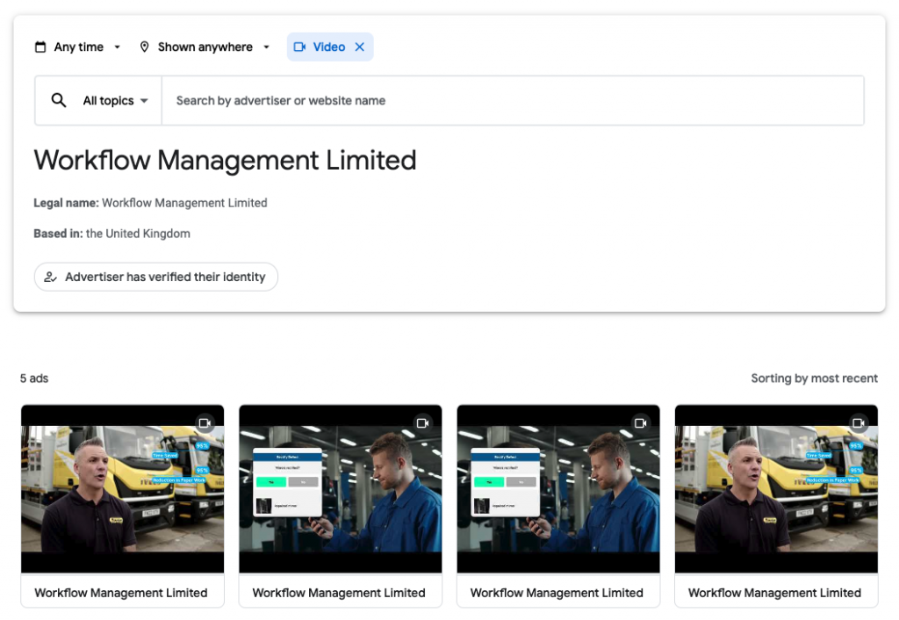Open the Shown anywhere region dropdown
The width and height of the screenshot is (899, 620).
205,47
